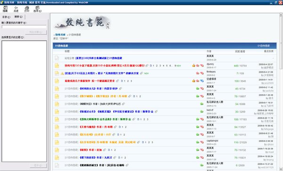283x171 pixels.
Task: Switch to the 目录 (Contents) tab
Action: coord(6,17)
